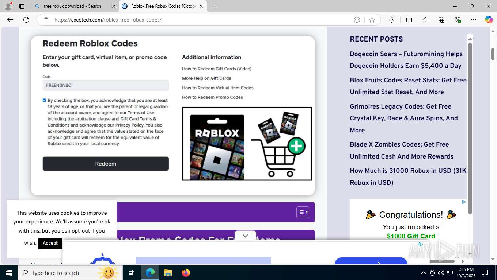This screenshot has height=280, width=497.
Task: Open browser collections
Action: pyautogui.click(x=441, y=20)
